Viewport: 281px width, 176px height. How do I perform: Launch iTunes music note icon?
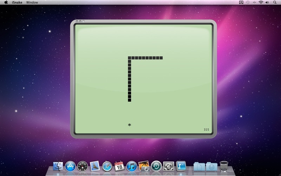coord(132,166)
